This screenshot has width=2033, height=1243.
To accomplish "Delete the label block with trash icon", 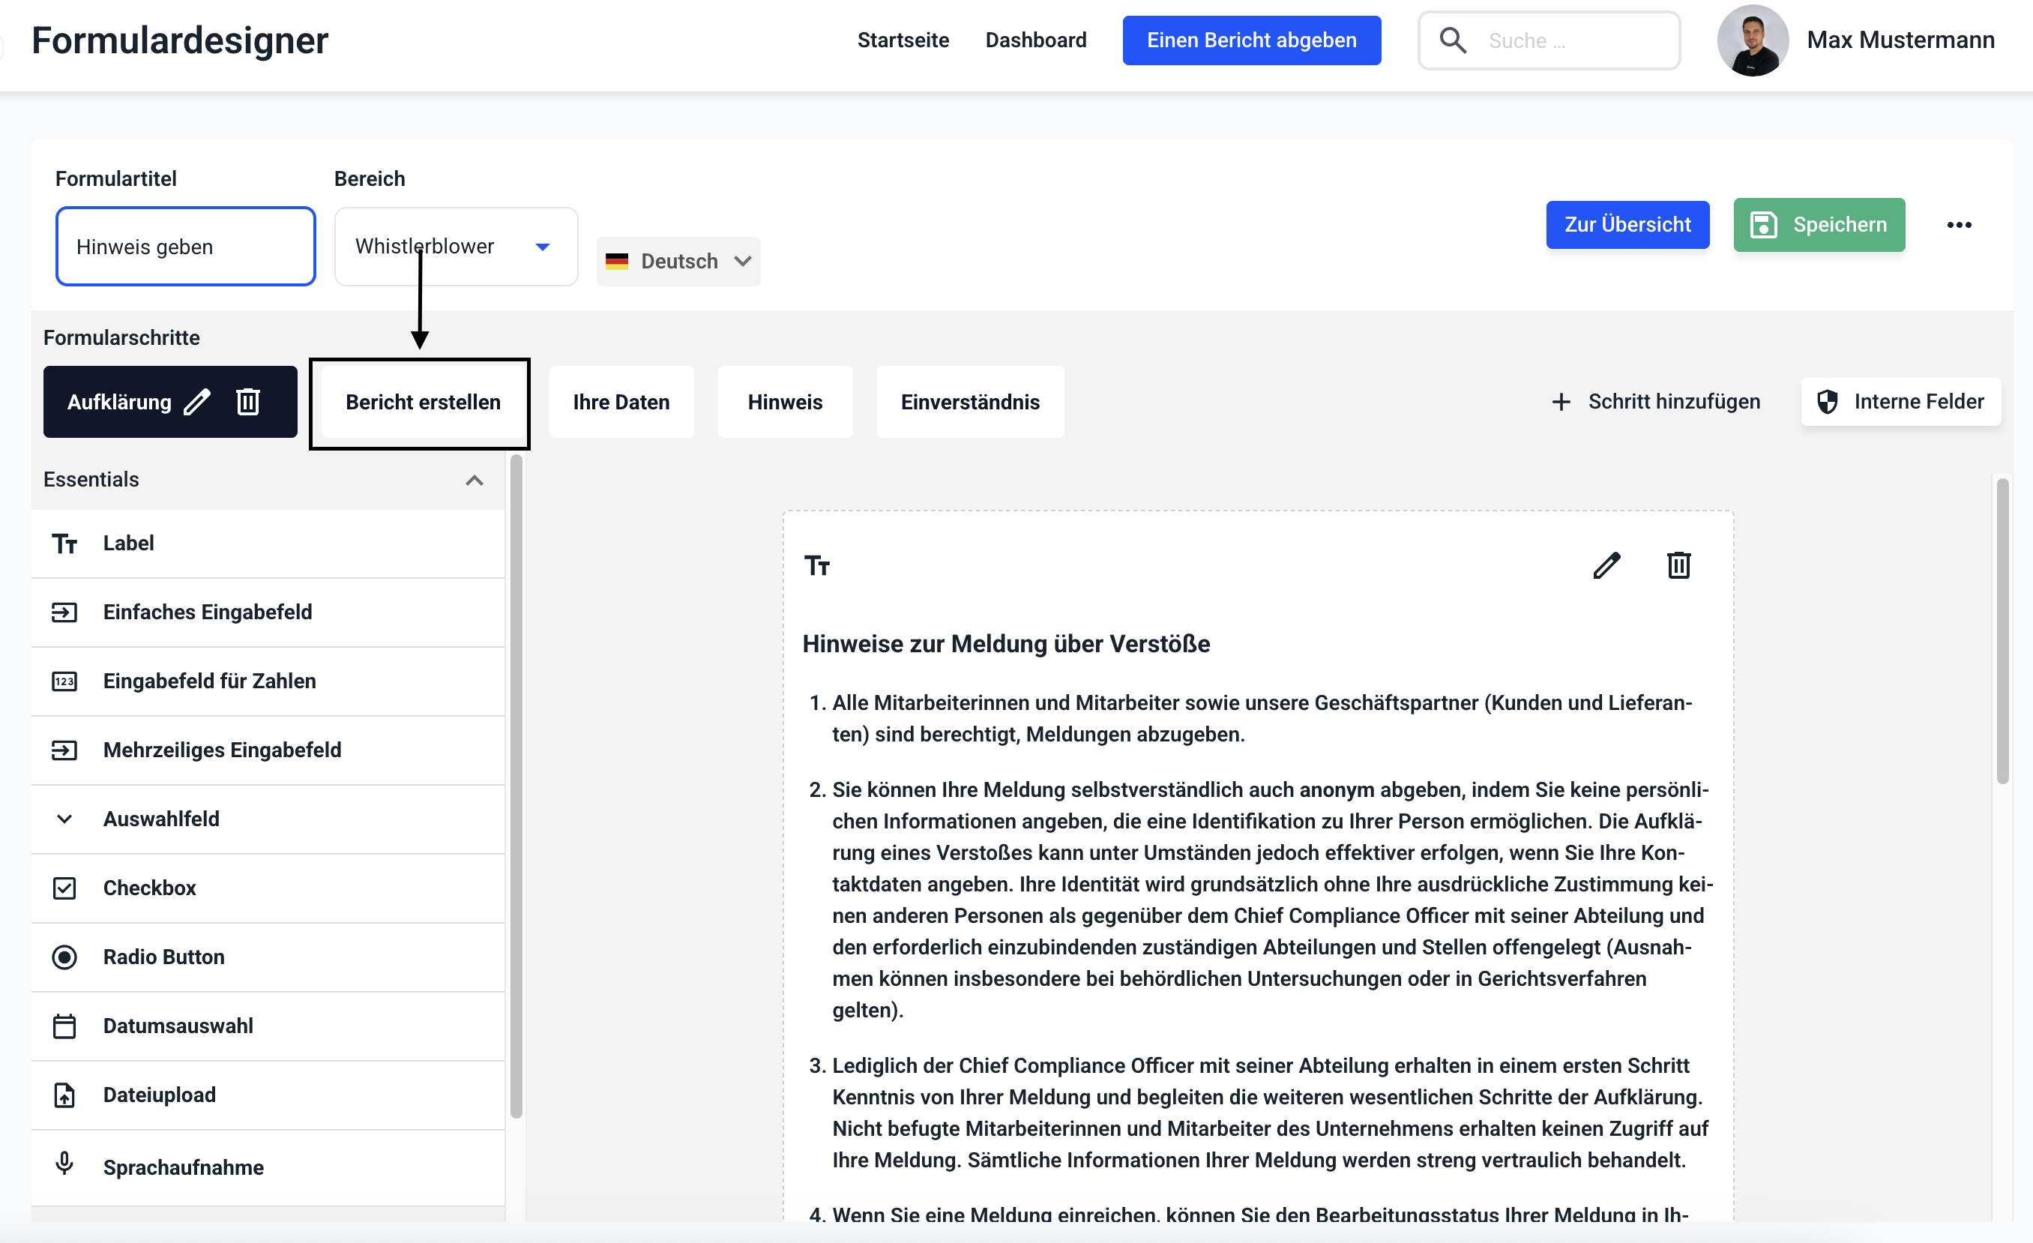I will coord(1678,565).
